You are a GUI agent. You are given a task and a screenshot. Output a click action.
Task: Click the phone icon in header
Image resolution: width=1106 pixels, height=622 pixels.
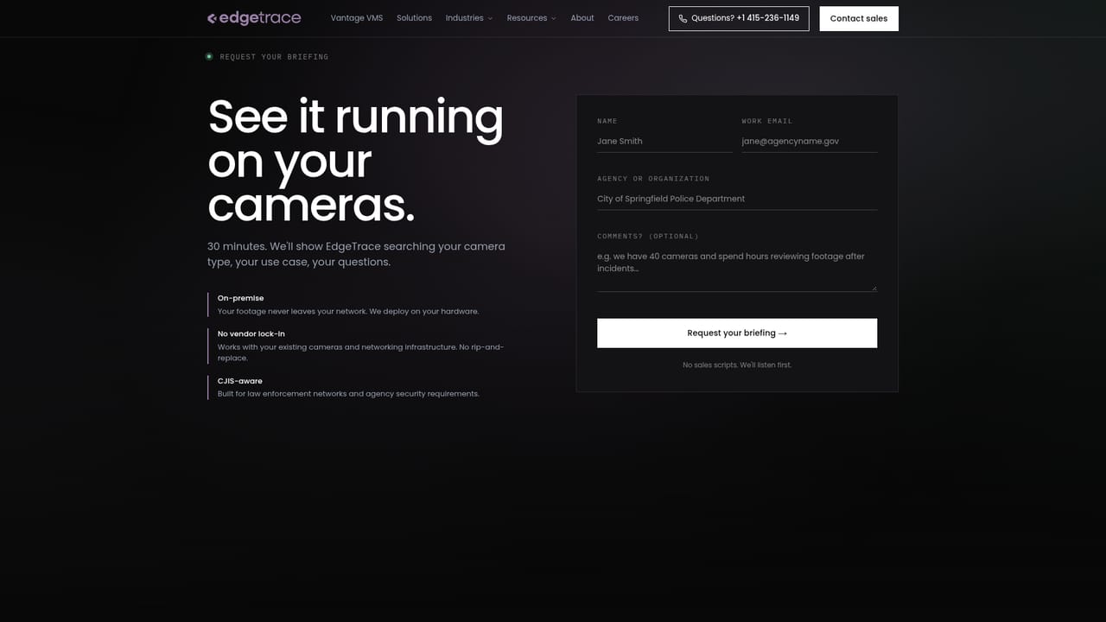click(683, 18)
